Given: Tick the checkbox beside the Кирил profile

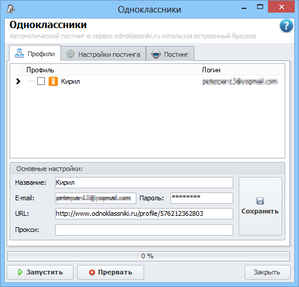Looking at the screenshot, I should [x=41, y=81].
